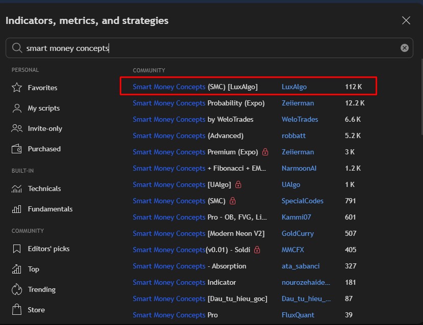Screen dimensions: 423x325
Task: Clear search text with the X icon
Action: [405, 48]
